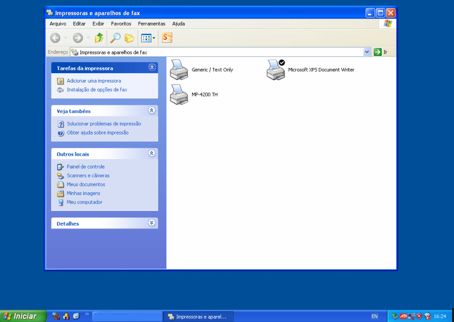This screenshot has width=454, height=322.
Task: Collapse the Tarefas da impressora panel
Action: point(152,68)
